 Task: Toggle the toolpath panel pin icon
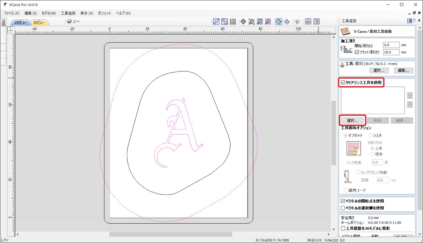coord(419,21)
